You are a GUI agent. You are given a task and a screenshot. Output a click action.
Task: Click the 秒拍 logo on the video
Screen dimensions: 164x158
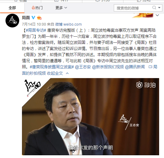pos(146,85)
